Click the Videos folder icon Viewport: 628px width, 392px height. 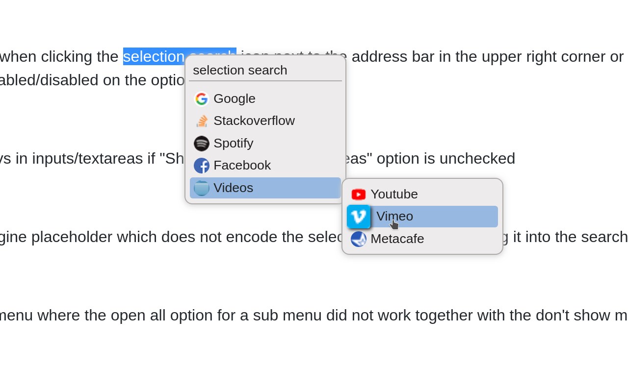tap(202, 188)
